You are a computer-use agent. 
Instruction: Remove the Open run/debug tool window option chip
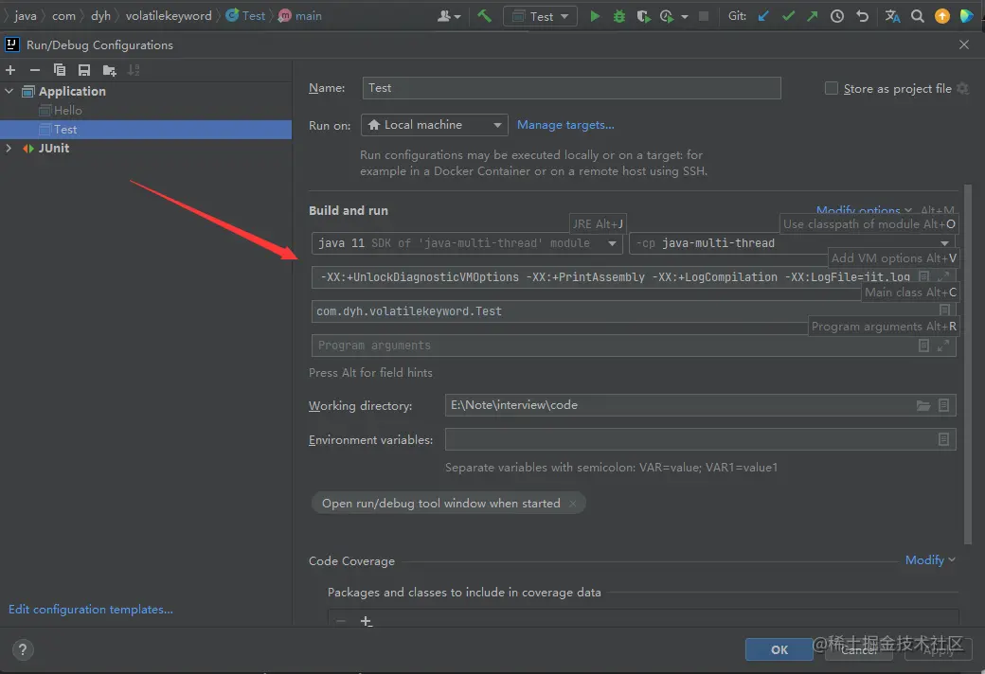click(572, 504)
